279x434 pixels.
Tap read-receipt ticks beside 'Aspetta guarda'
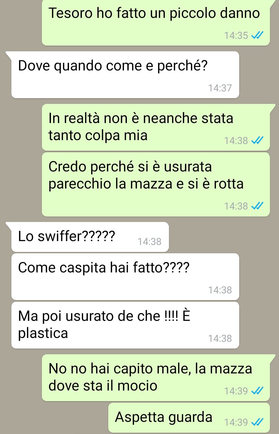tap(257, 422)
